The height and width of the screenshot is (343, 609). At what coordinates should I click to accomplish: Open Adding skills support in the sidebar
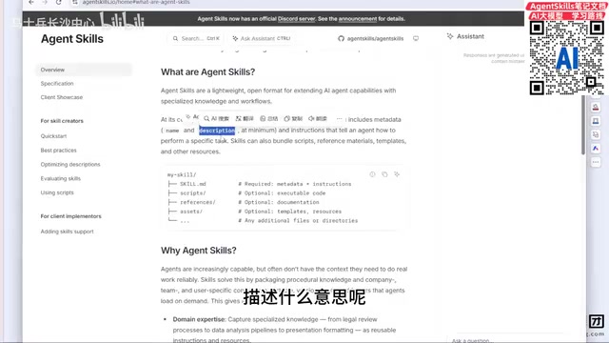(x=67, y=232)
